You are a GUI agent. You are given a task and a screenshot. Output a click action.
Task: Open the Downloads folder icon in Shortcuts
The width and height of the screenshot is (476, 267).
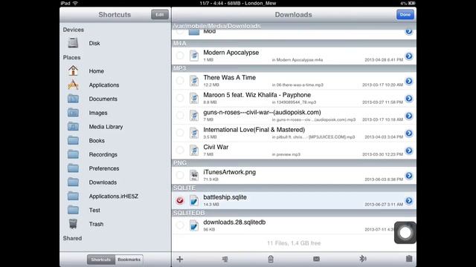pos(73,182)
